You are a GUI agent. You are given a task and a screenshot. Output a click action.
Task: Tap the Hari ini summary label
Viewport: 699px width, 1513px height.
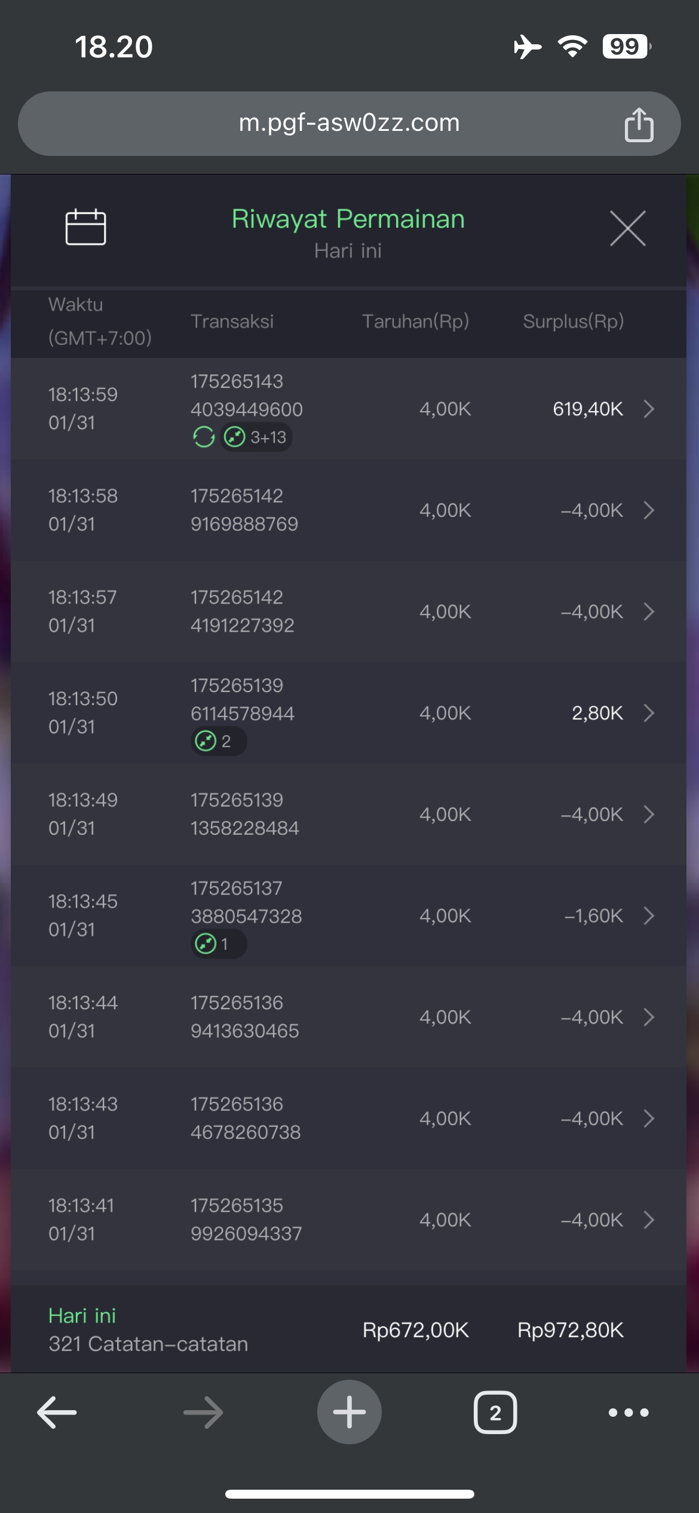tap(82, 1315)
